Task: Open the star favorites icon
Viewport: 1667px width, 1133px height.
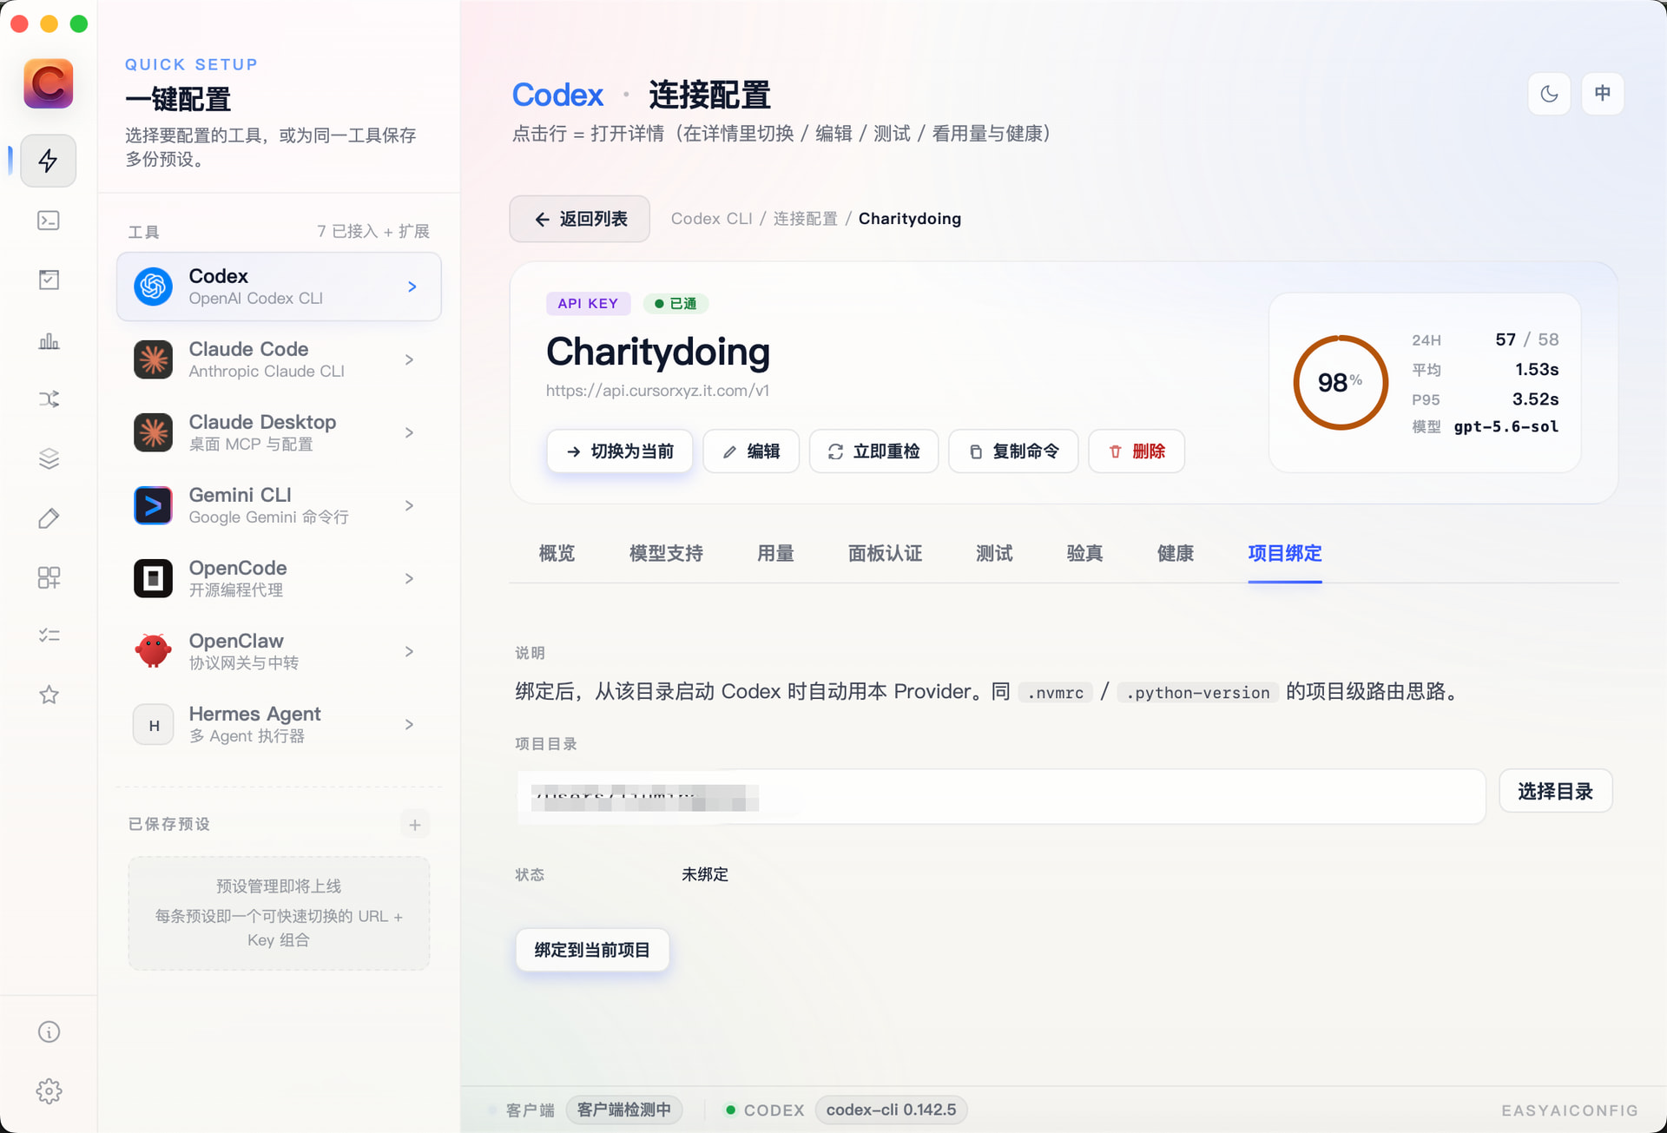Action: [49, 695]
